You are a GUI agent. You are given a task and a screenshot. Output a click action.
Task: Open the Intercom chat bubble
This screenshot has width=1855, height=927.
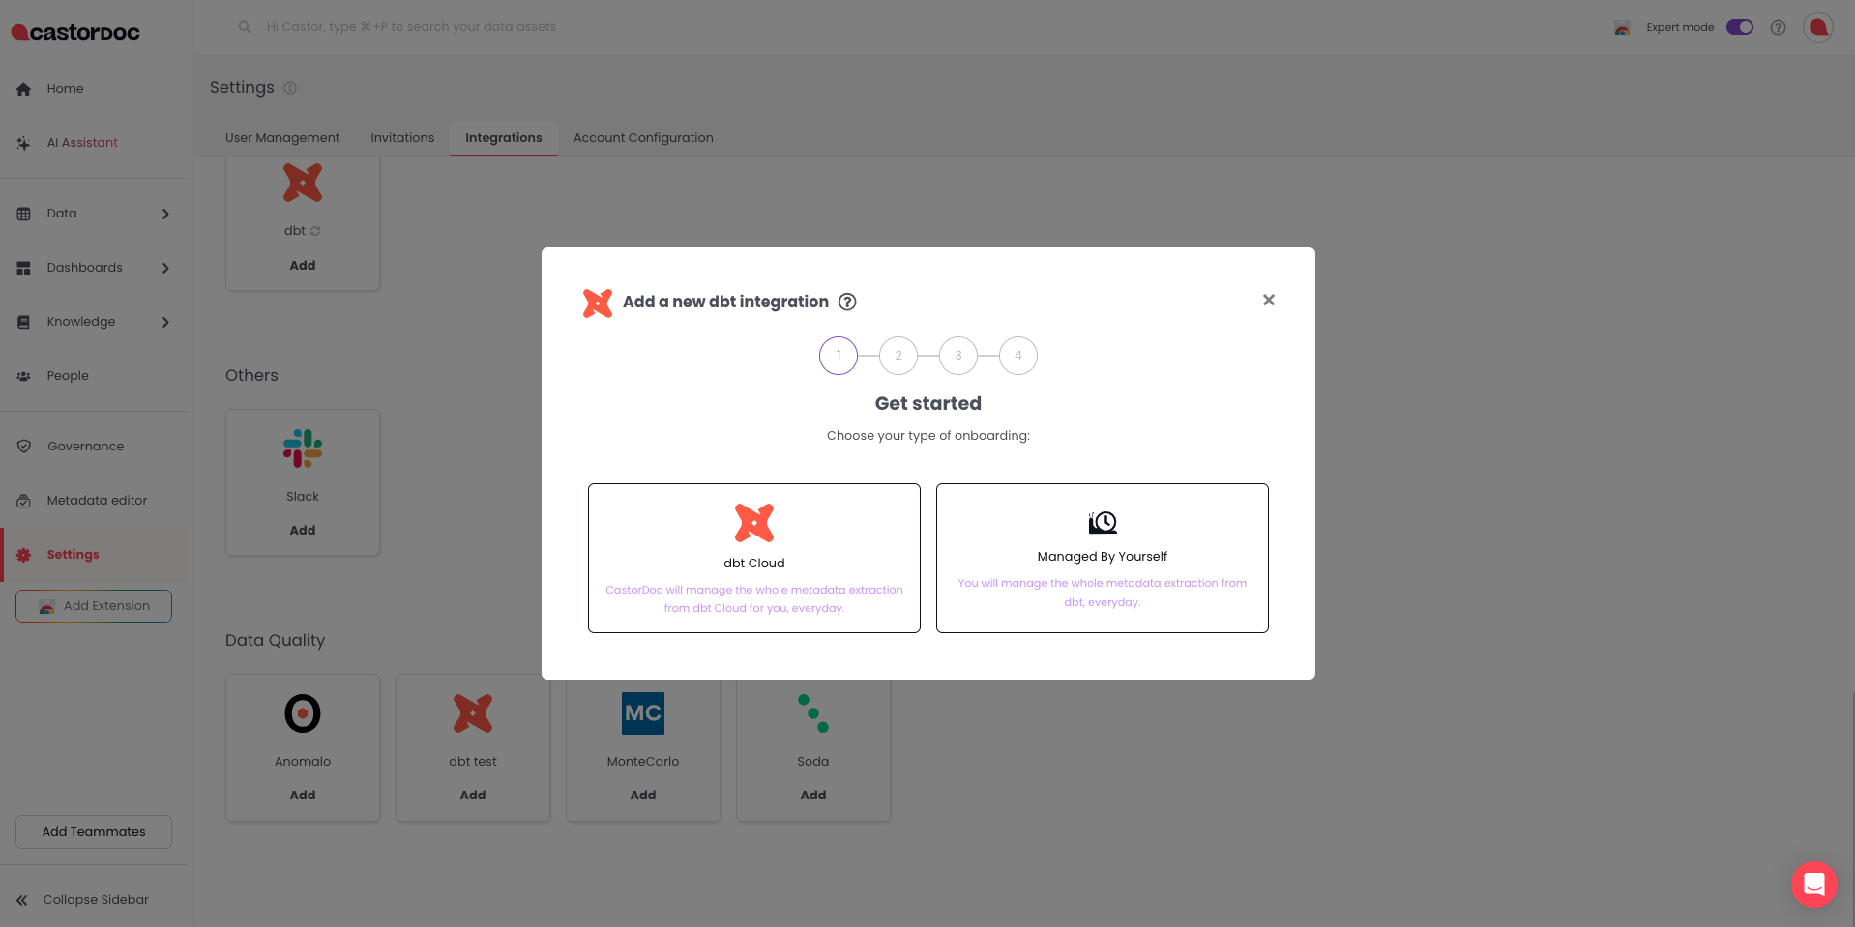tap(1813, 884)
